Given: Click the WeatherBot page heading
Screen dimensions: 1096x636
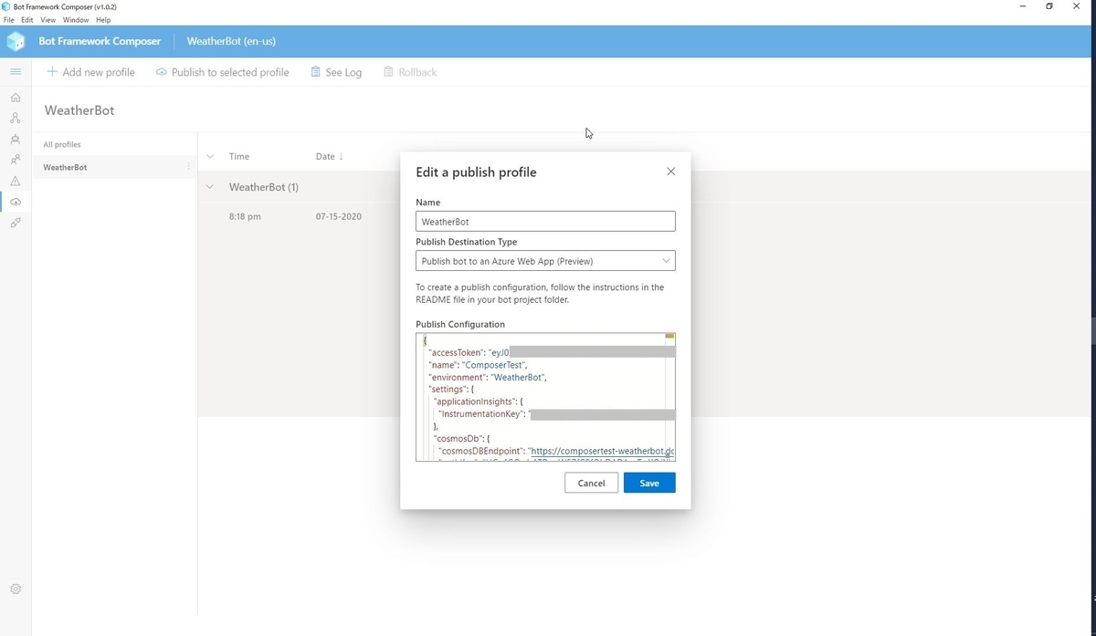Looking at the screenshot, I should pos(79,110).
